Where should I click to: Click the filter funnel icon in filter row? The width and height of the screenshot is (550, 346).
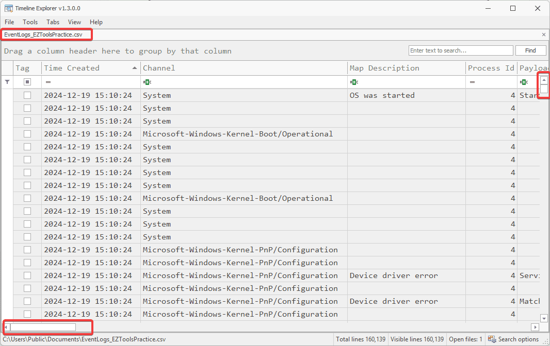(7, 82)
